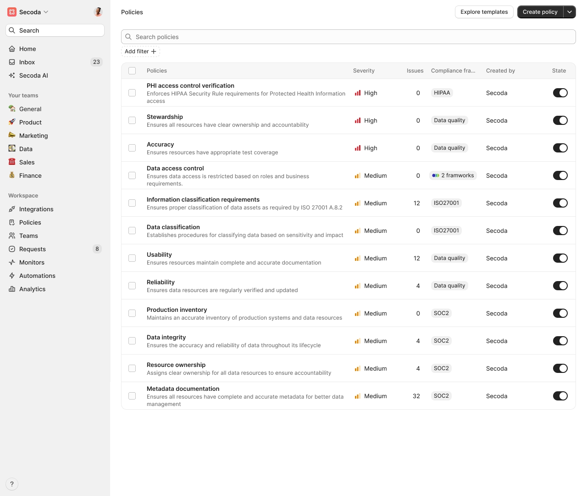The image size is (587, 496).
Task: Open the Add filter menu
Action: (140, 51)
